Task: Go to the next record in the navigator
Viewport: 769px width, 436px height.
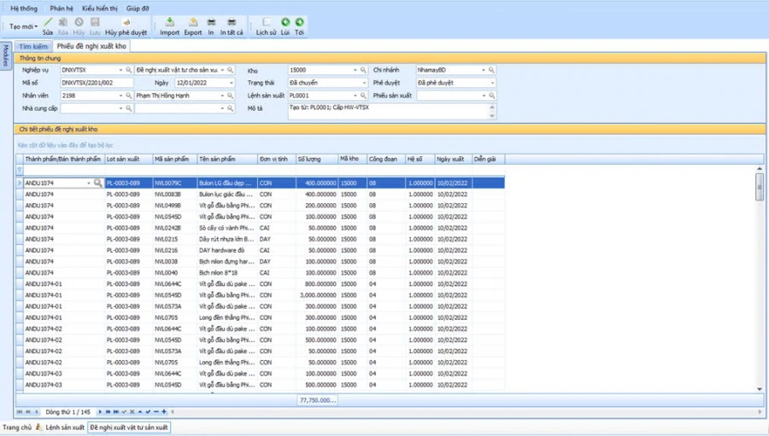Action: [x=101, y=412]
